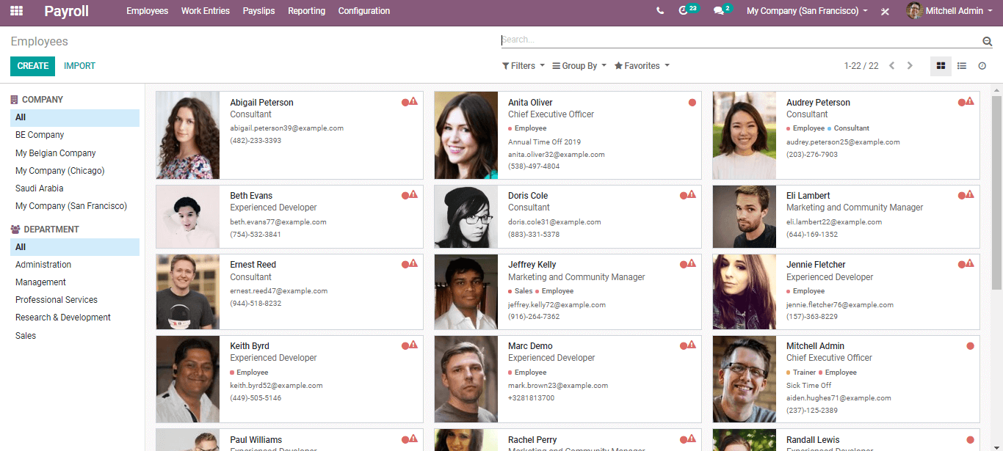
Task: Open Doris Cole's photo thumbnail
Action: coord(466,216)
